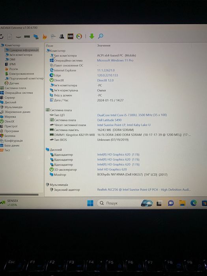Open the Dell Latitude 5490 link

(x=109, y=120)
